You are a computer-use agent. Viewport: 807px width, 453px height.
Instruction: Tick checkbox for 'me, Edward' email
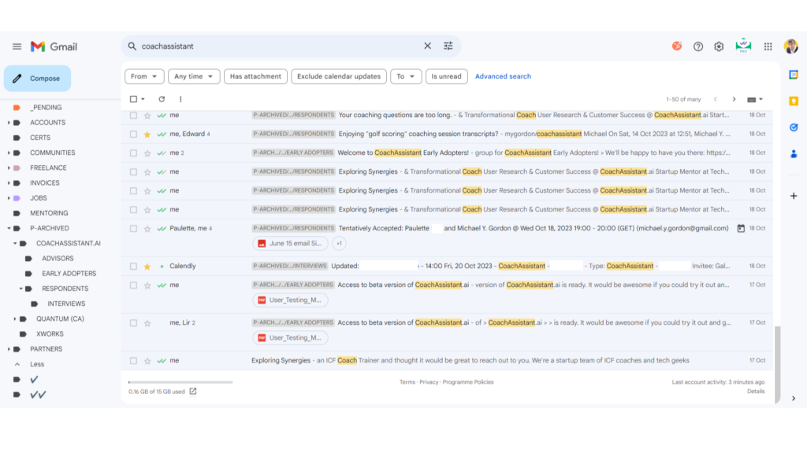click(x=133, y=134)
